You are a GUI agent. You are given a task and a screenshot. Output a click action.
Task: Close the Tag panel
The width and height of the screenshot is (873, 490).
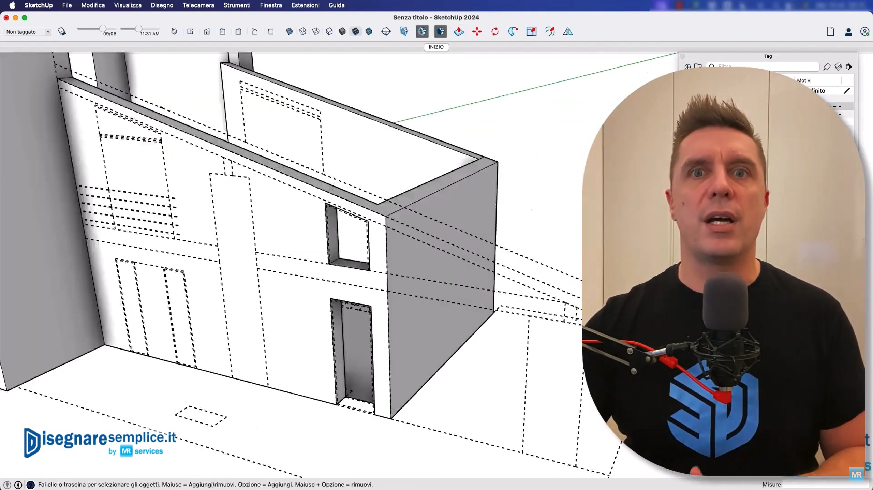tap(682, 56)
